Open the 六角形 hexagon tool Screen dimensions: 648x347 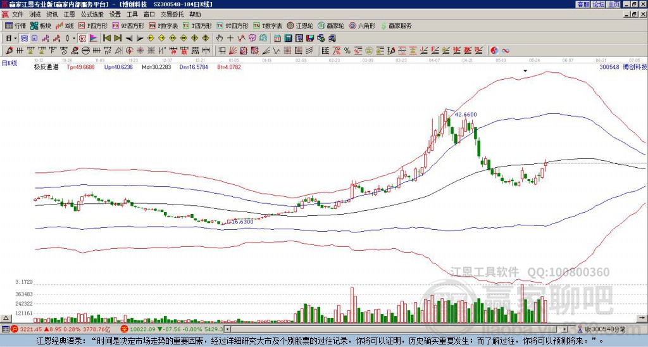[363, 25]
